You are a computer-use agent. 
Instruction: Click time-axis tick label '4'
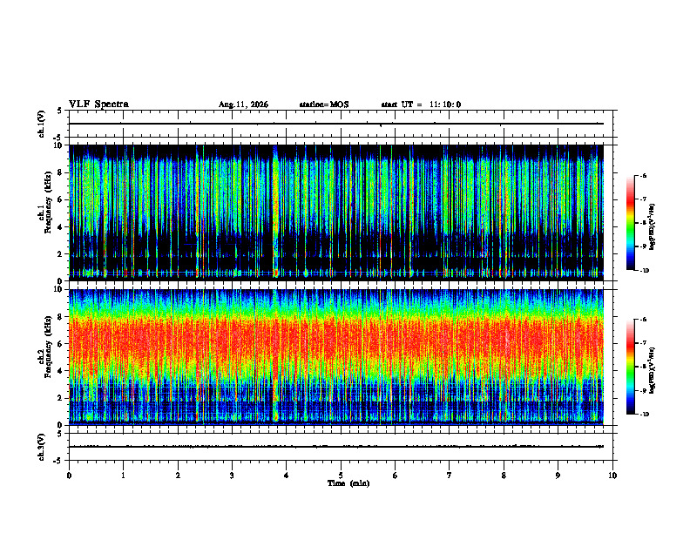point(287,476)
